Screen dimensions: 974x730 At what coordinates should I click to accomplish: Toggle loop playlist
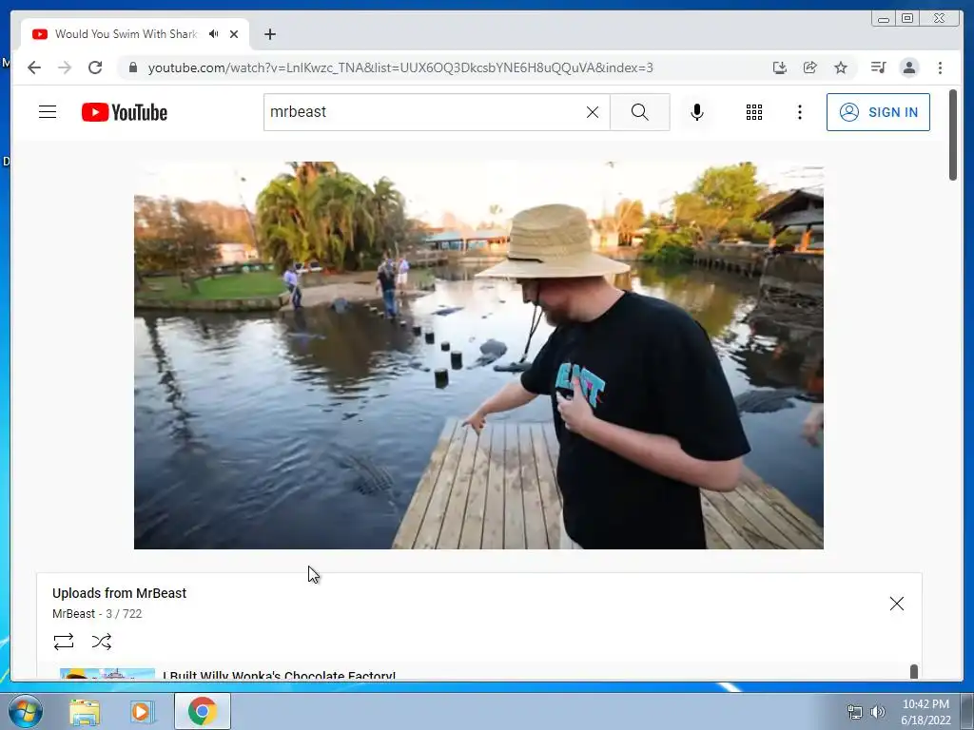coord(64,642)
